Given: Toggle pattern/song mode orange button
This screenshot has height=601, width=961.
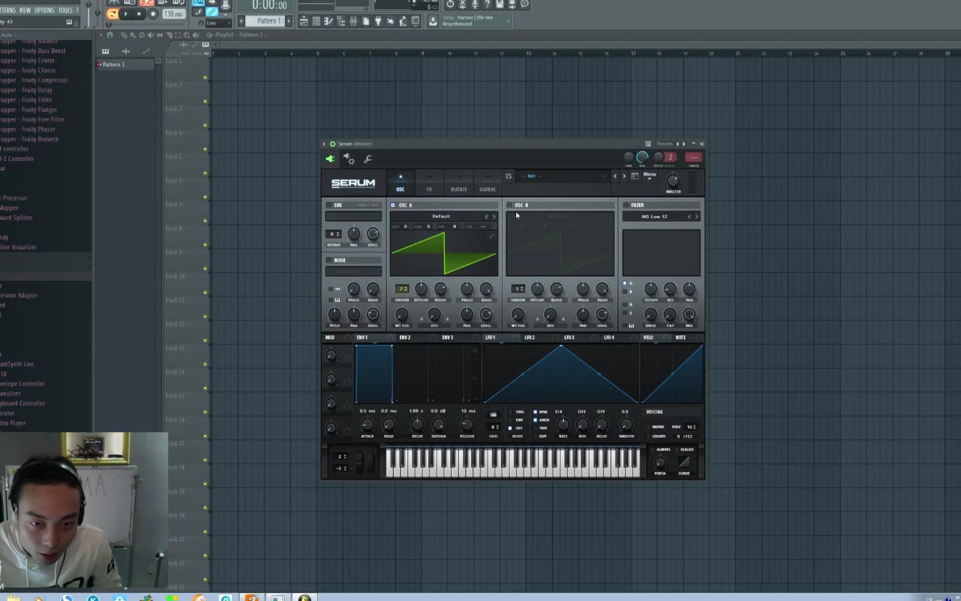Looking at the screenshot, I should [x=112, y=14].
